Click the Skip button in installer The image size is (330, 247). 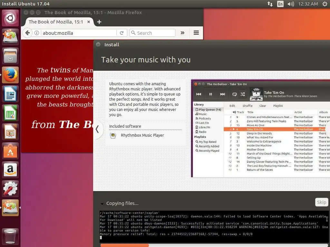click(322, 202)
